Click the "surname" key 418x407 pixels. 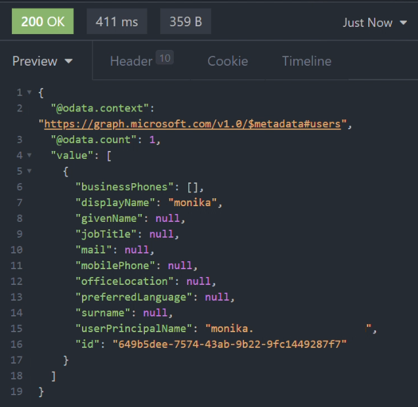103,313
